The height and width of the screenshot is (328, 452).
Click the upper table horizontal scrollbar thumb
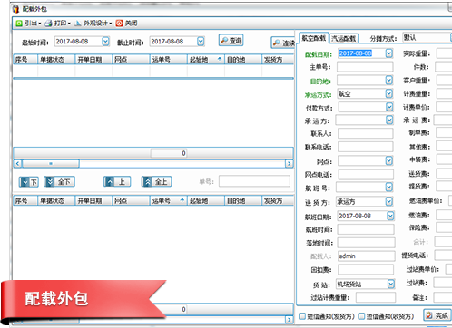click(x=51, y=164)
